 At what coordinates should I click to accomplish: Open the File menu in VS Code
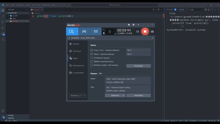point(8,5)
